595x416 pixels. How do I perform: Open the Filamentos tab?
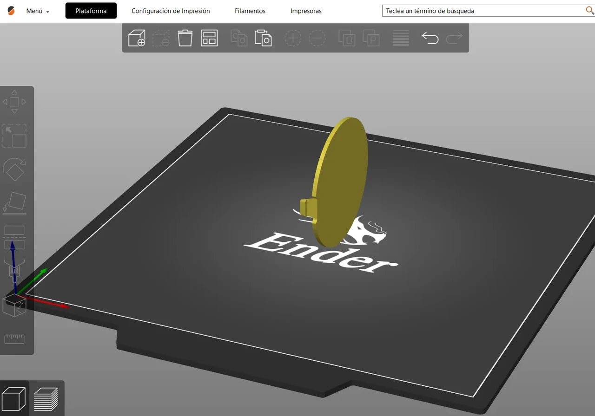[x=250, y=11]
